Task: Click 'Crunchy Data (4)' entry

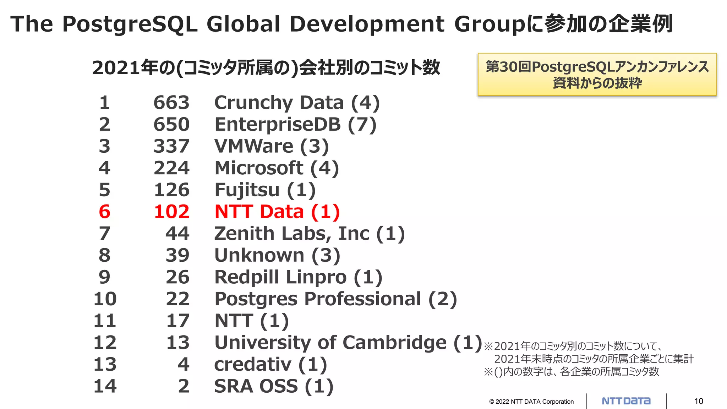Action: click(297, 103)
